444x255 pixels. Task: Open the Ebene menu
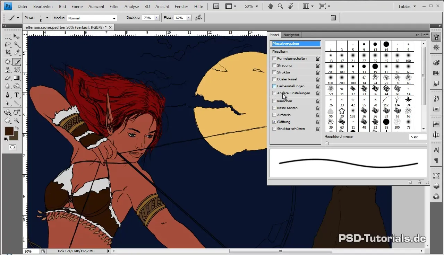coord(77,7)
